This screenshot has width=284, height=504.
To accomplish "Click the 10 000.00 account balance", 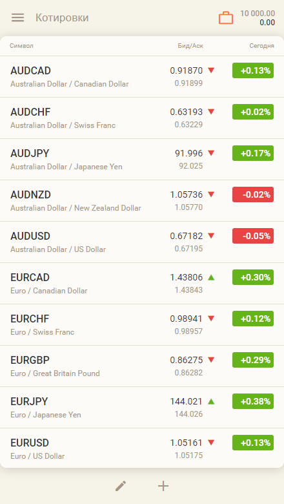I will 258,14.
